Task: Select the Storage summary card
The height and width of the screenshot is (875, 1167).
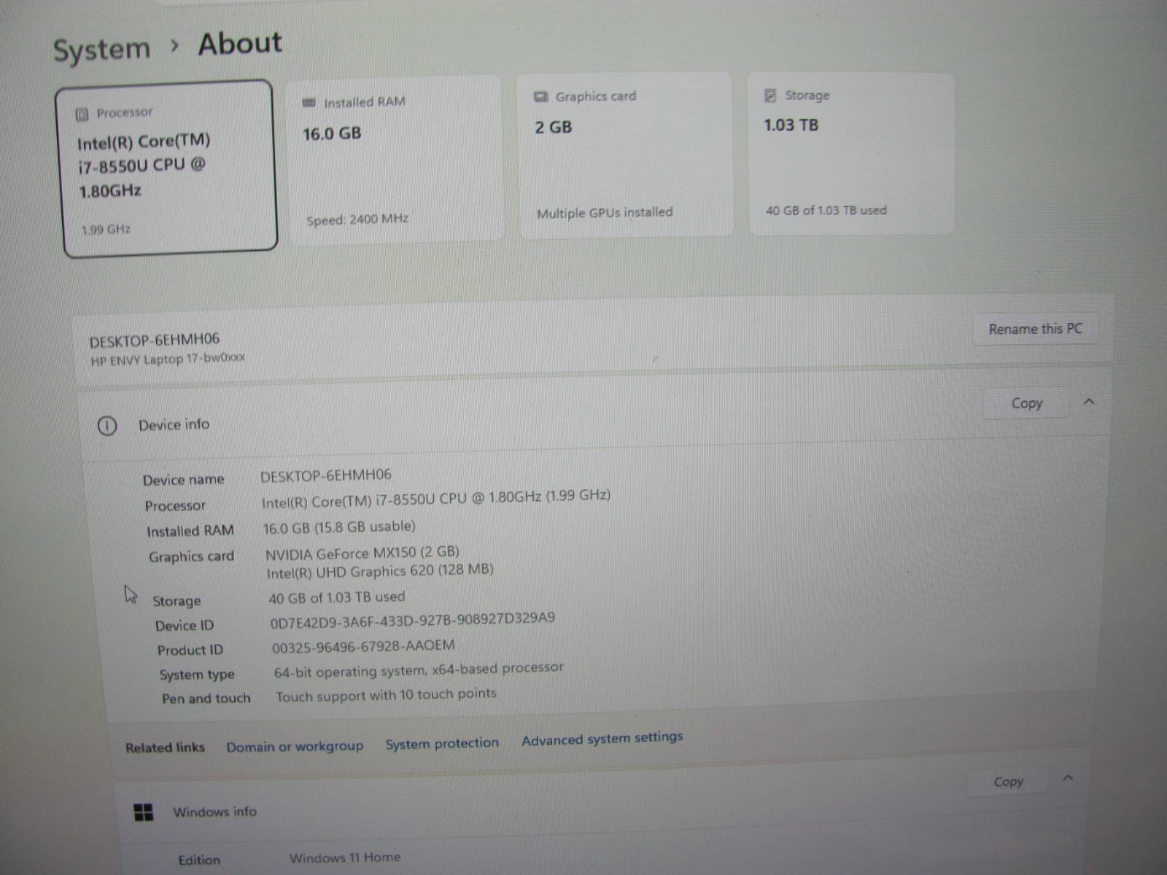Action: pos(851,153)
